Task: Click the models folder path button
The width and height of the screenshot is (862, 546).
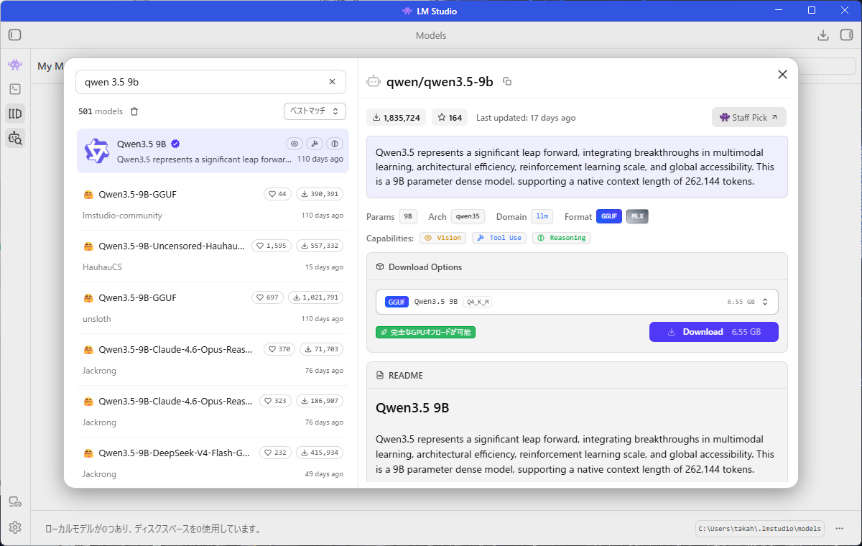Action: (761, 528)
